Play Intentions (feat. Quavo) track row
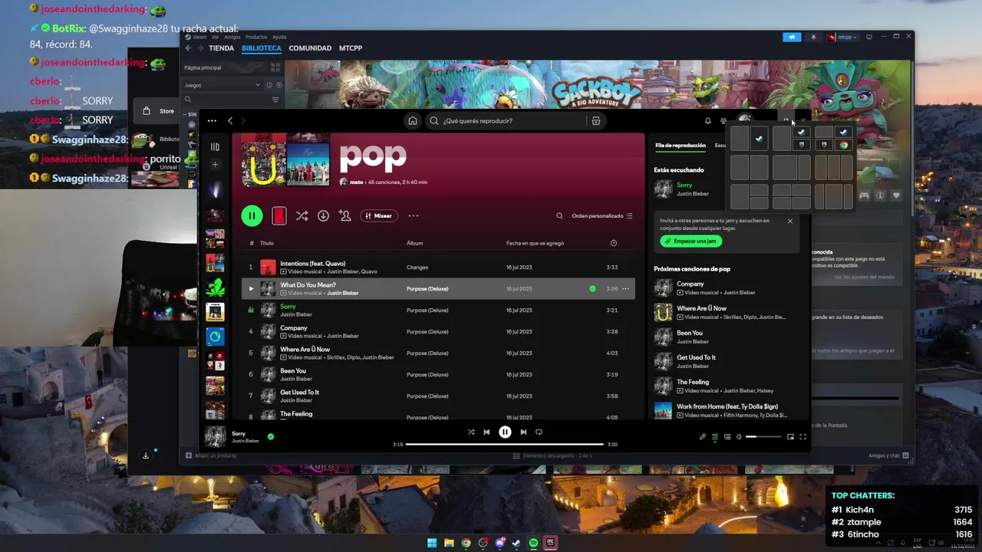 pos(438,267)
